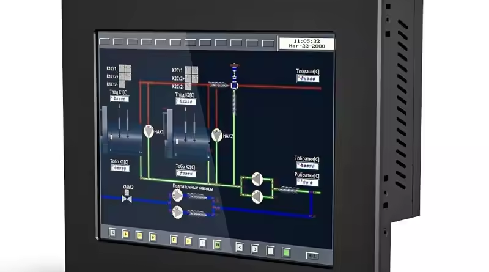Click the Тобратки[C] value field

click(307, 166)
